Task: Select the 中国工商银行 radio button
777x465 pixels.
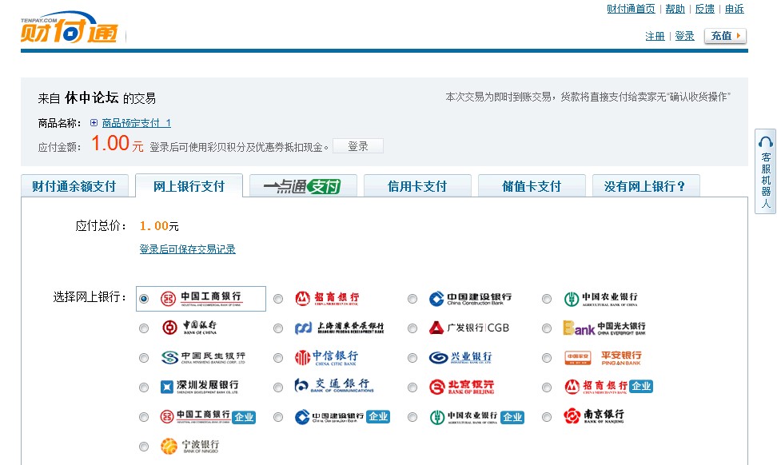Action: pos(144,299)
